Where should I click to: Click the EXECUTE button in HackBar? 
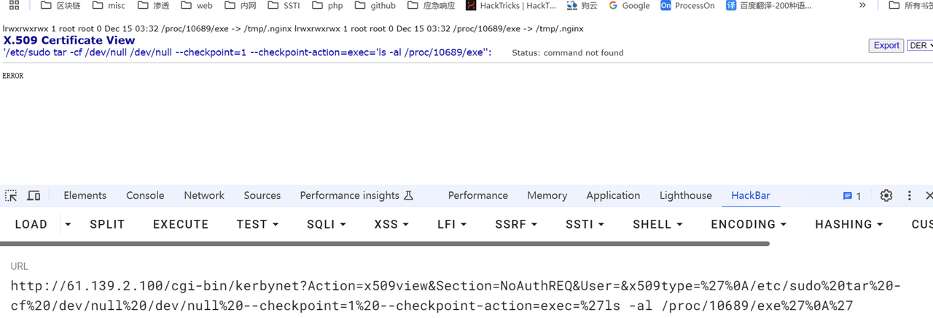[181, 225]
